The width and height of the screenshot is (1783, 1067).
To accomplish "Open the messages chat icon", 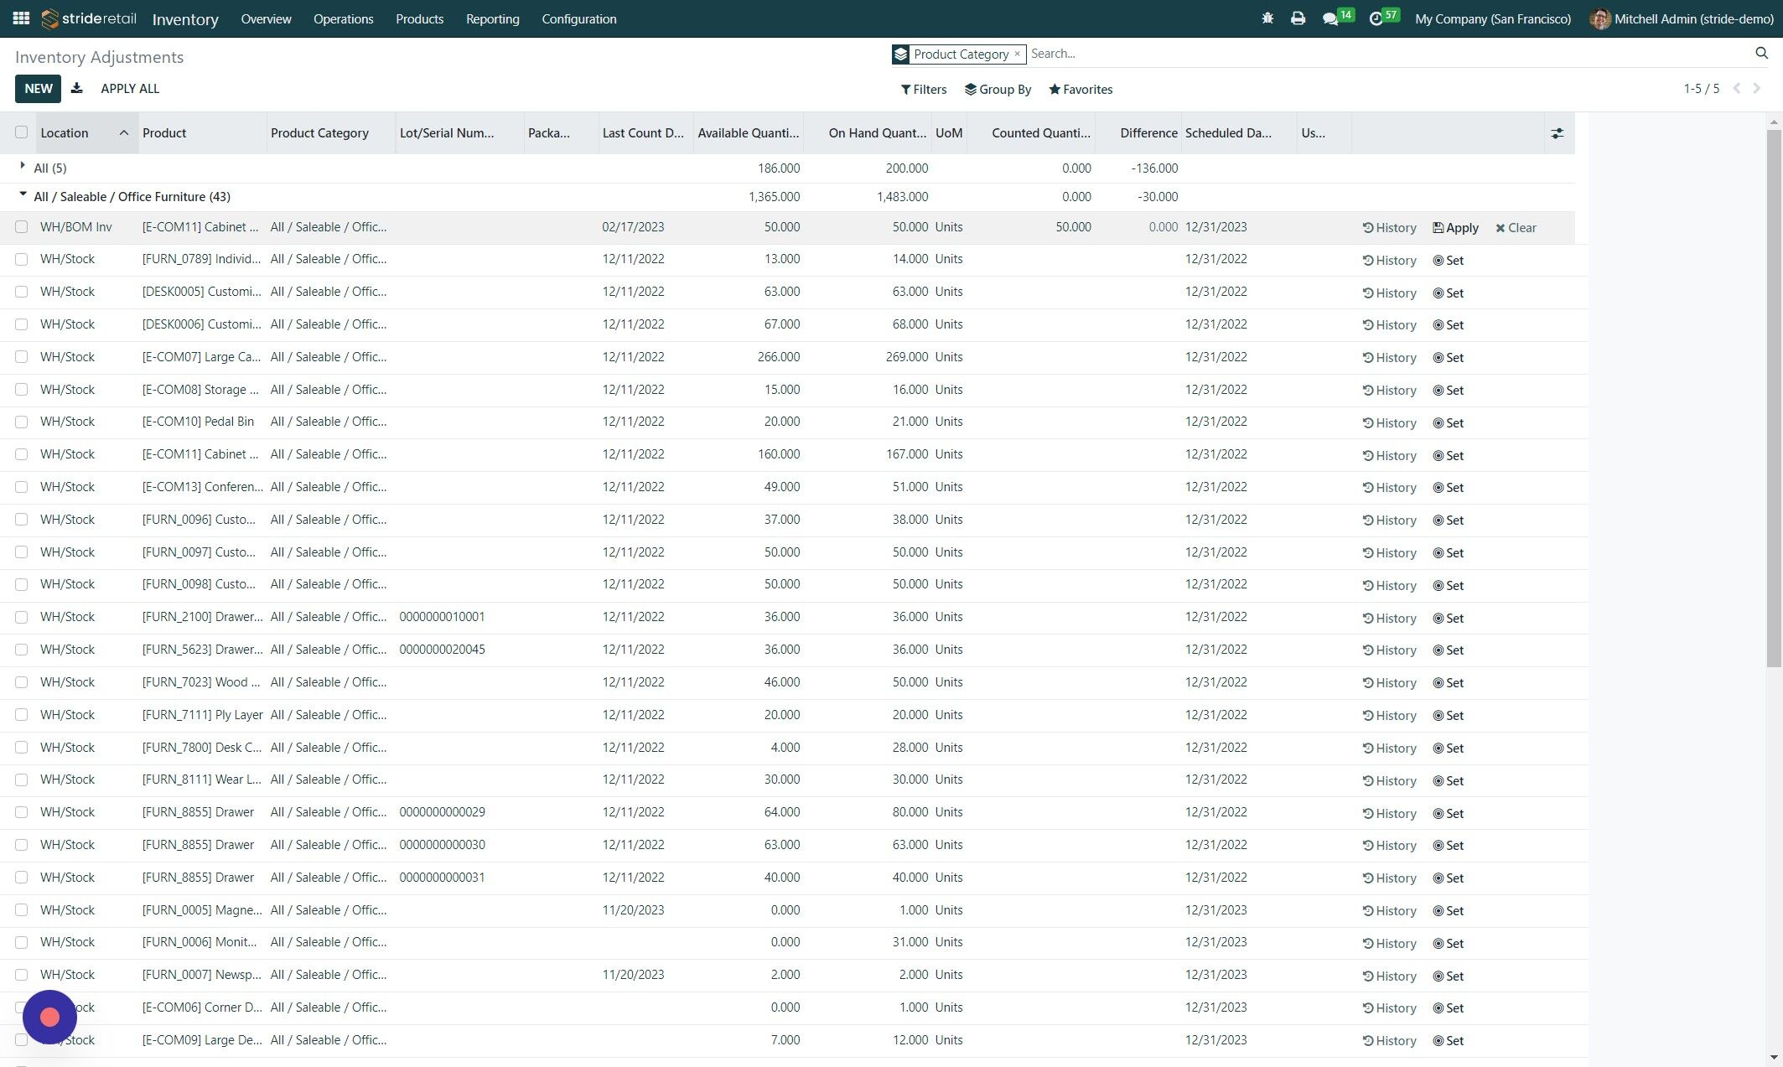I will click(1329, 18).
